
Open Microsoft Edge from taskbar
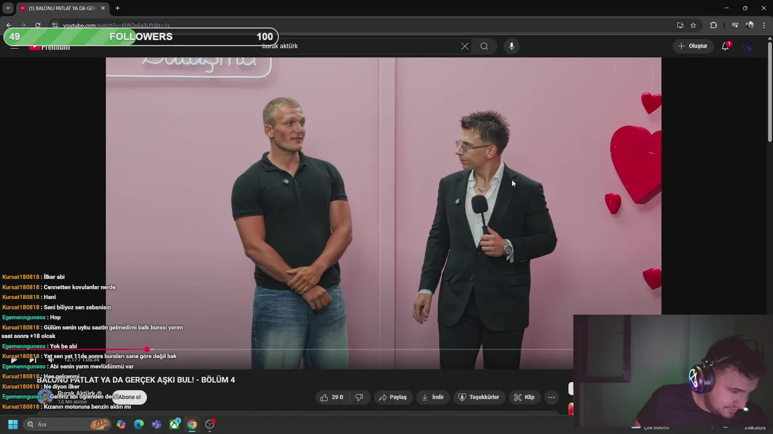tap(139, 424)
